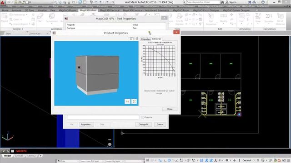291x163 pixels.
Task: Click the Text tool in Annotation panel
Action: (241, 18)
